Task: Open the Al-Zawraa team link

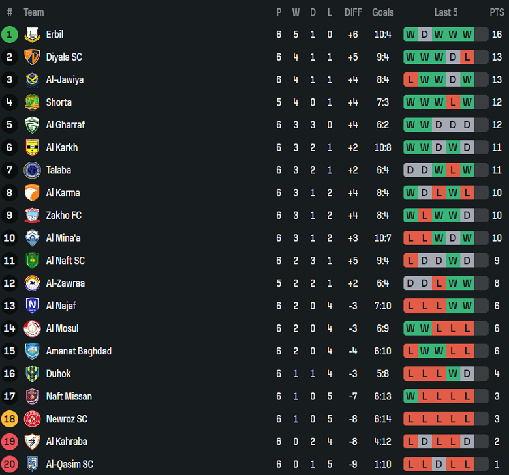Action: (x=65, y=283)
